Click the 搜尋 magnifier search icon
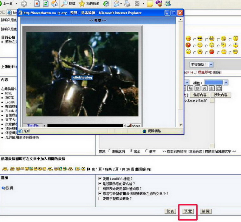 click(64, 4)
